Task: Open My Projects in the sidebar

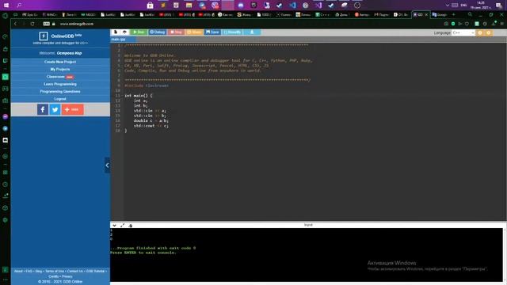Action: click(60, 69)
